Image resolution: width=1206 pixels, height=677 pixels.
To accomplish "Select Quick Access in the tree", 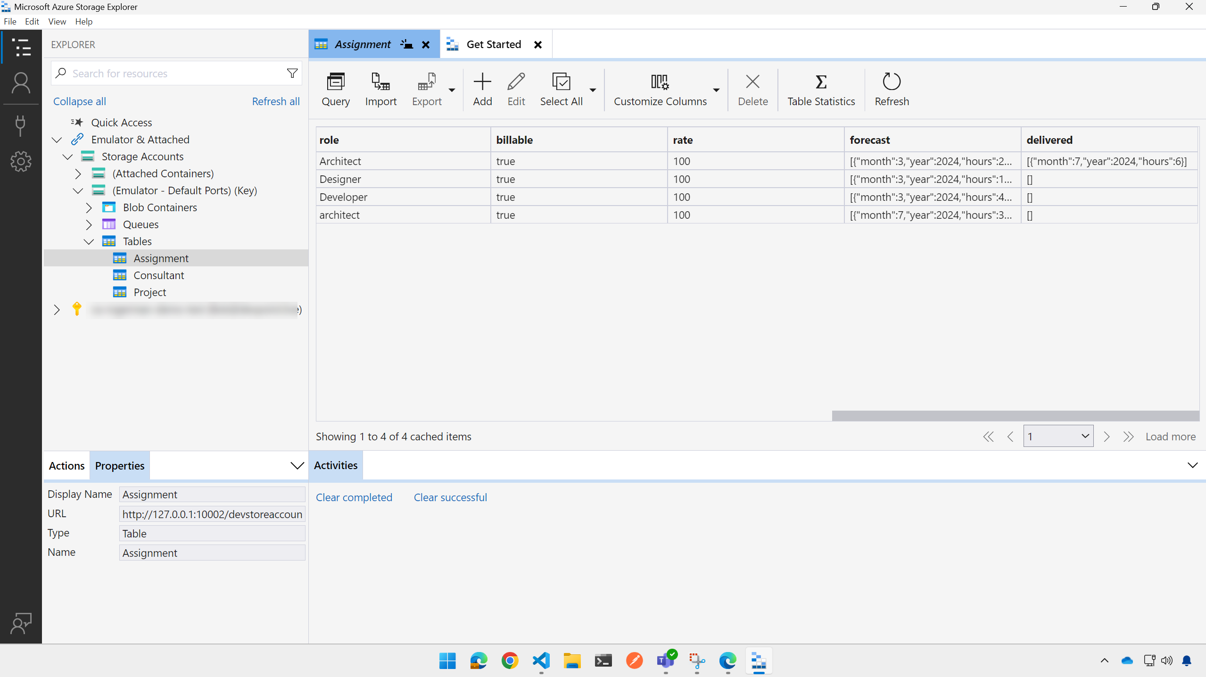I will (x=121, y=123).
